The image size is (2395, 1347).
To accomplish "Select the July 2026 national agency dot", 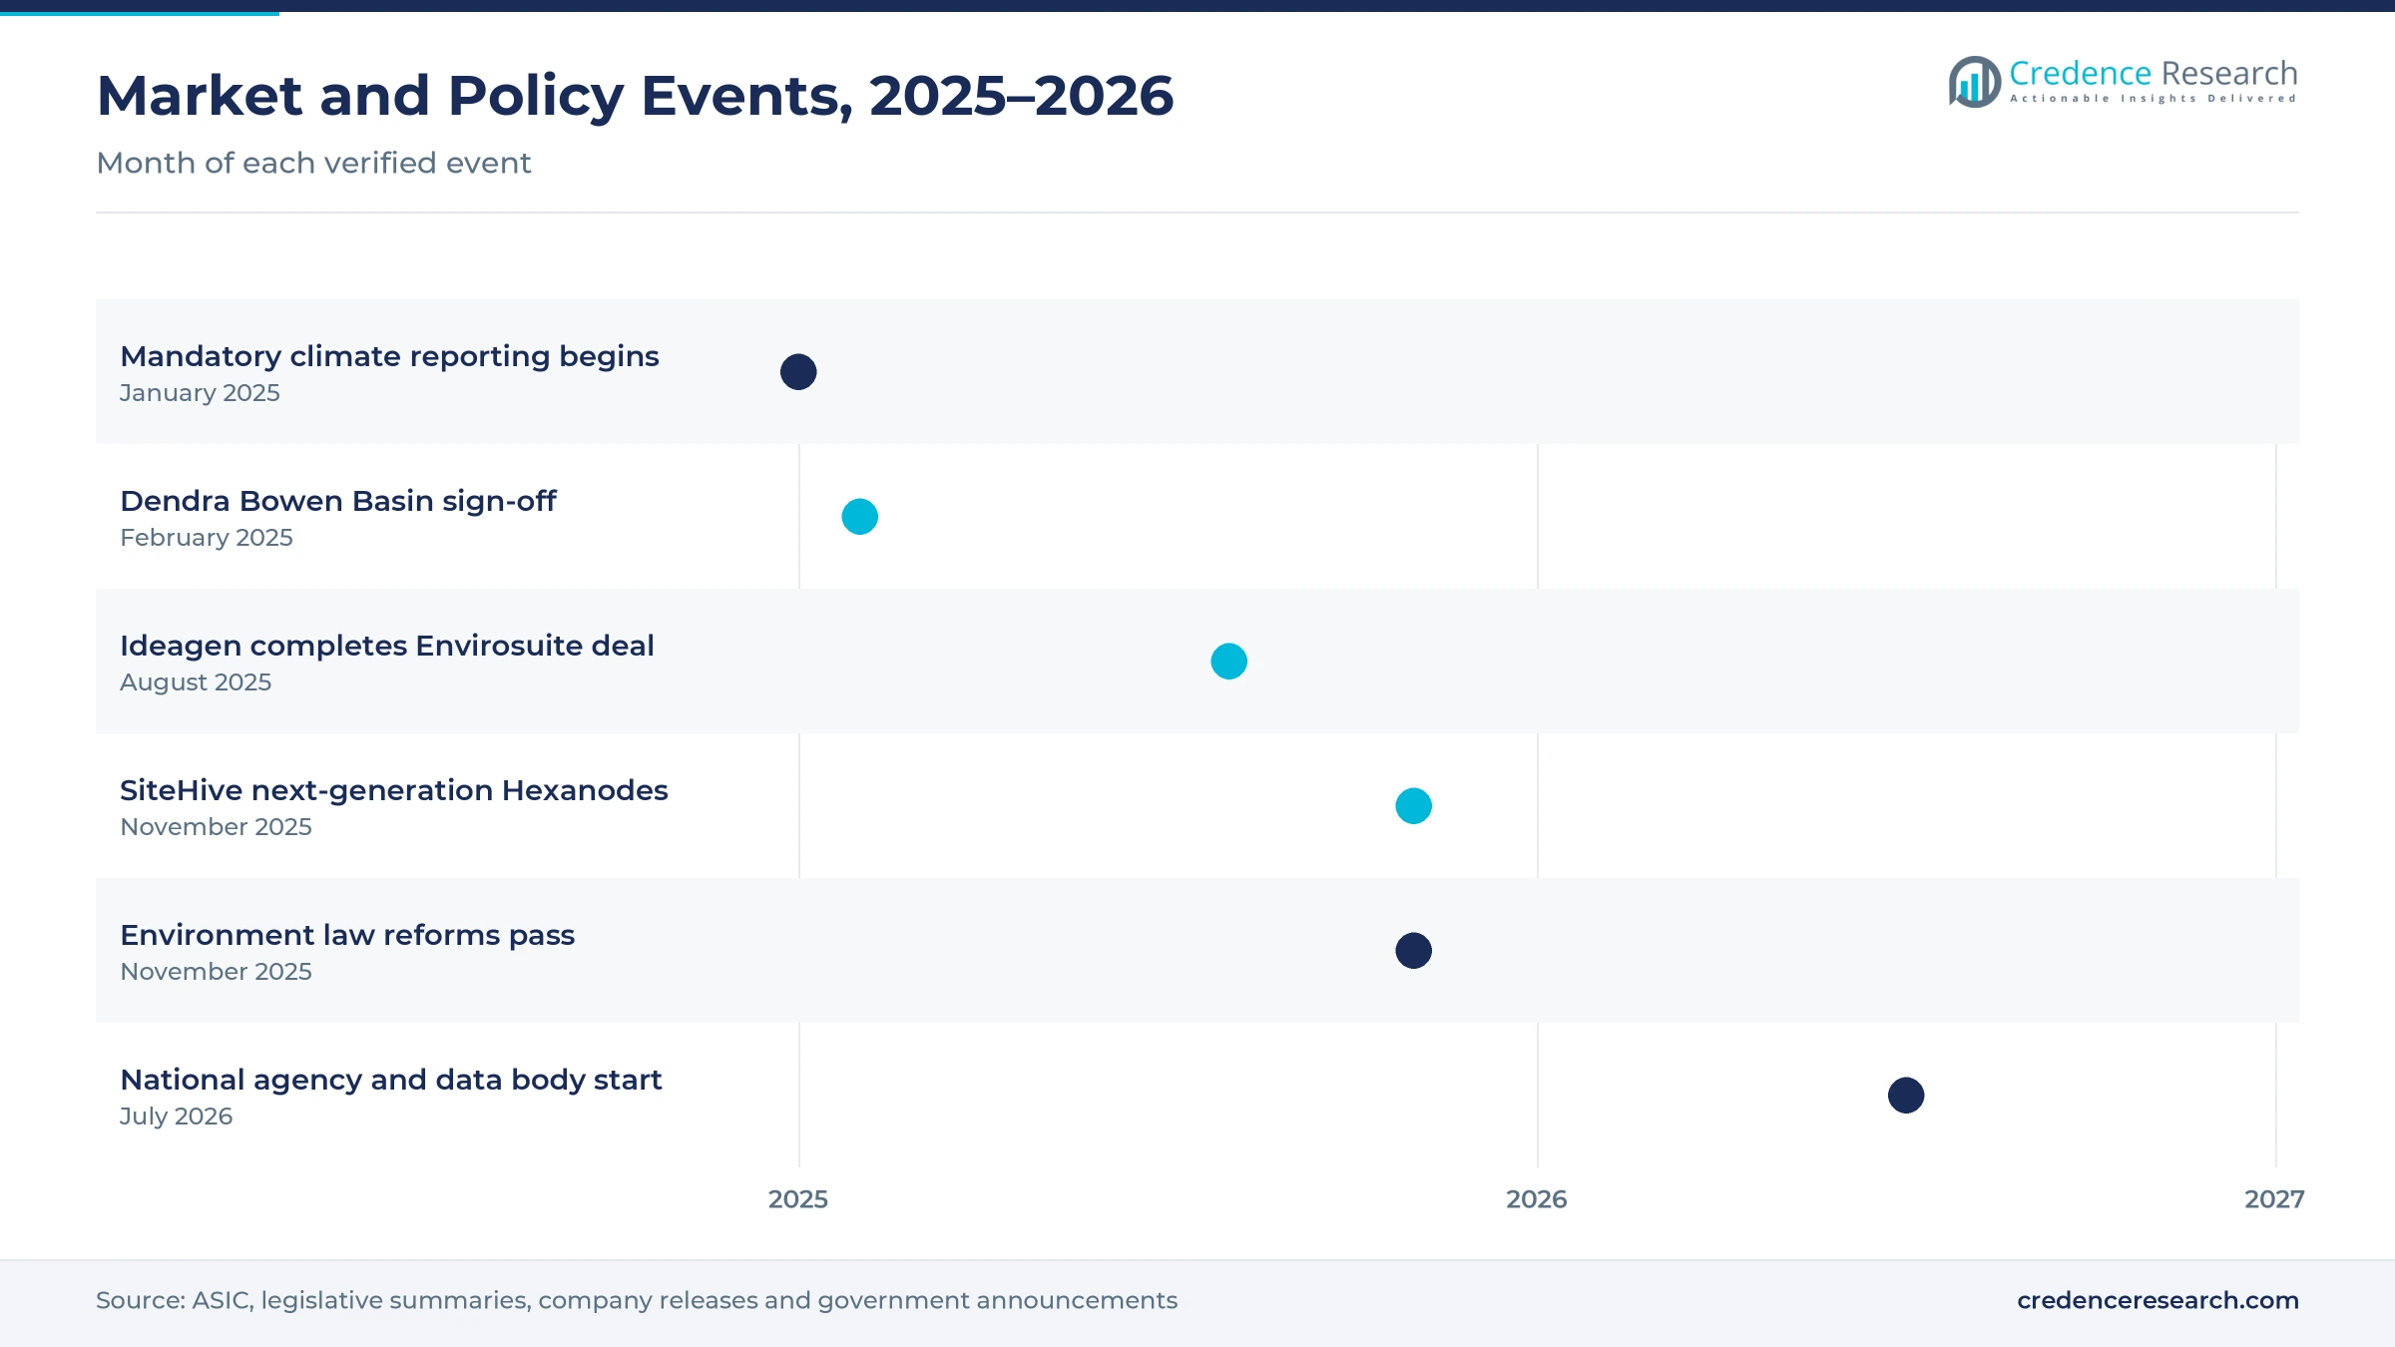I will [1906, 1096].
